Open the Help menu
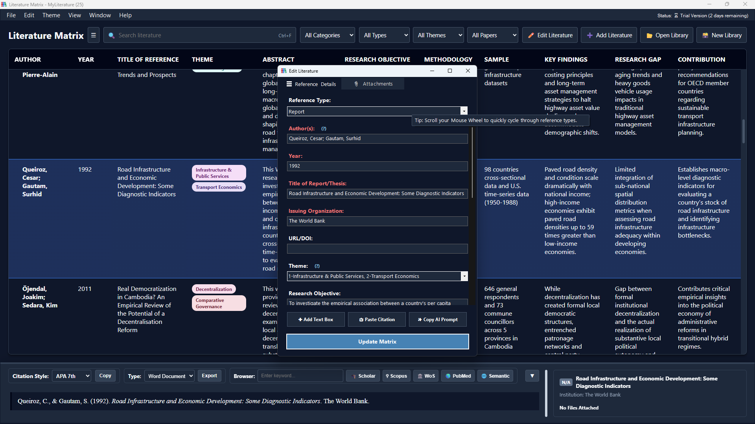This screenshot has width=755, height=424. 125,15
